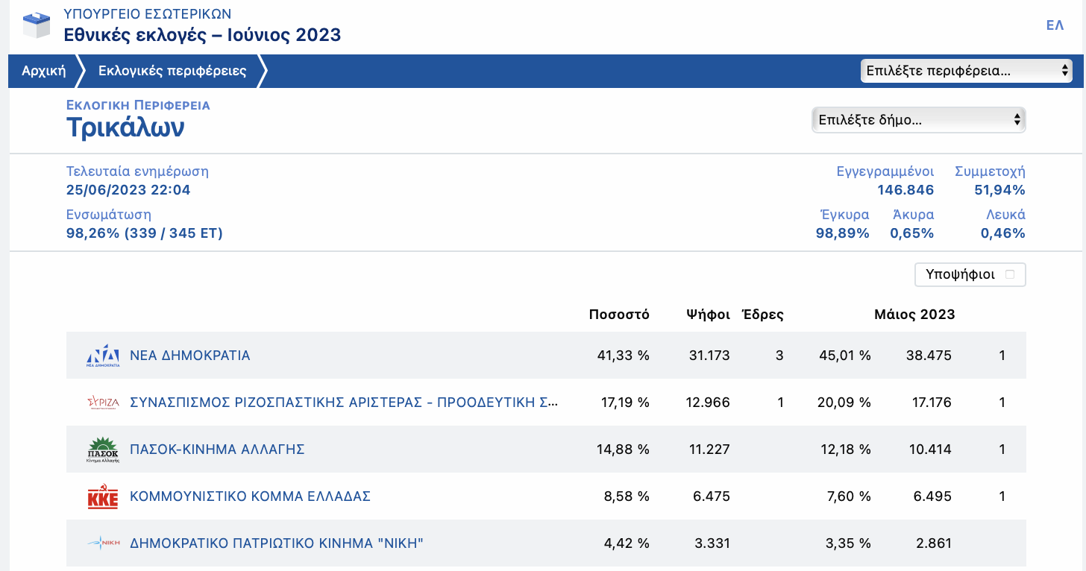Click the Άκυρα label
The image size is (1086, 571).
[x=913, y=215]
